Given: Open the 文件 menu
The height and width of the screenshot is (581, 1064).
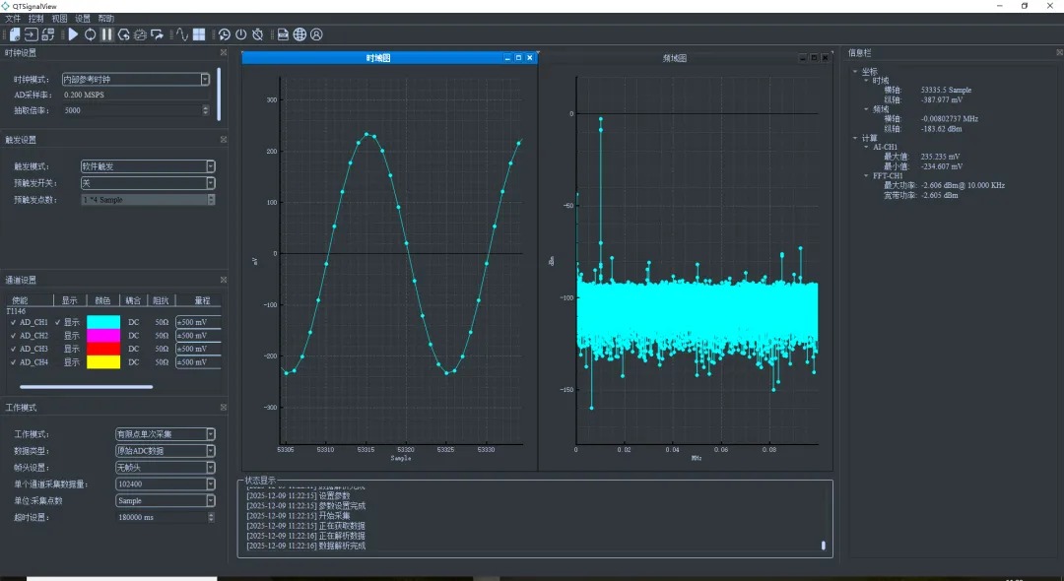Looking at the screenshot, I should click(x=13, y=19).
